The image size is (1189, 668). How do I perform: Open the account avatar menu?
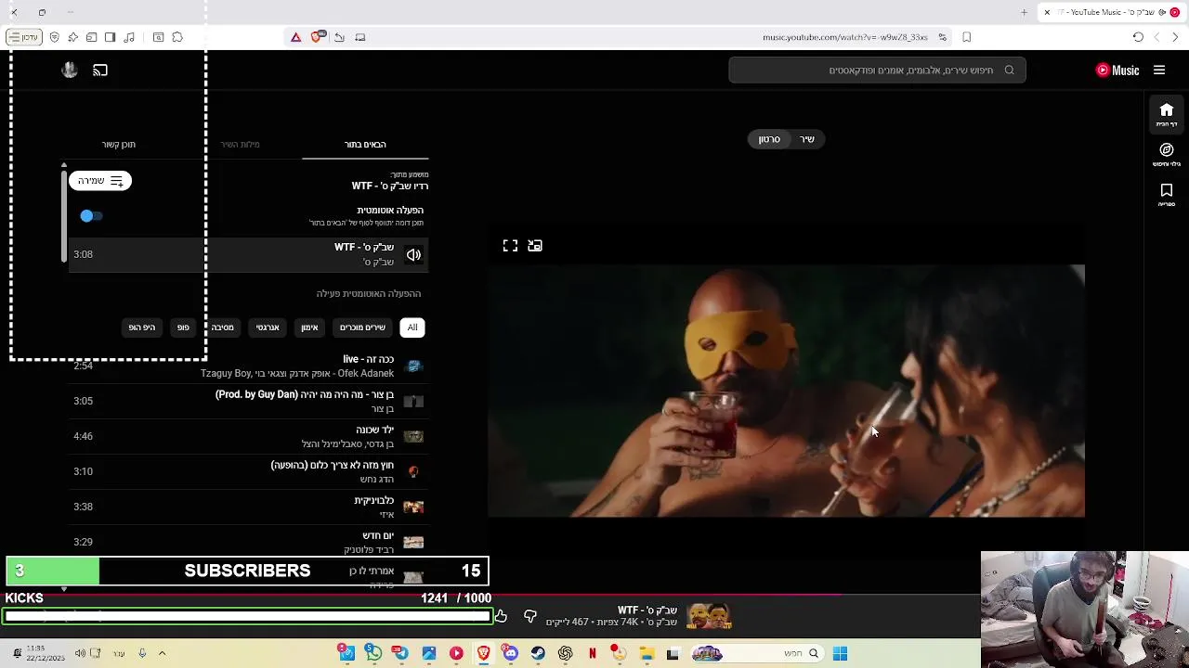tap(69, 70)
